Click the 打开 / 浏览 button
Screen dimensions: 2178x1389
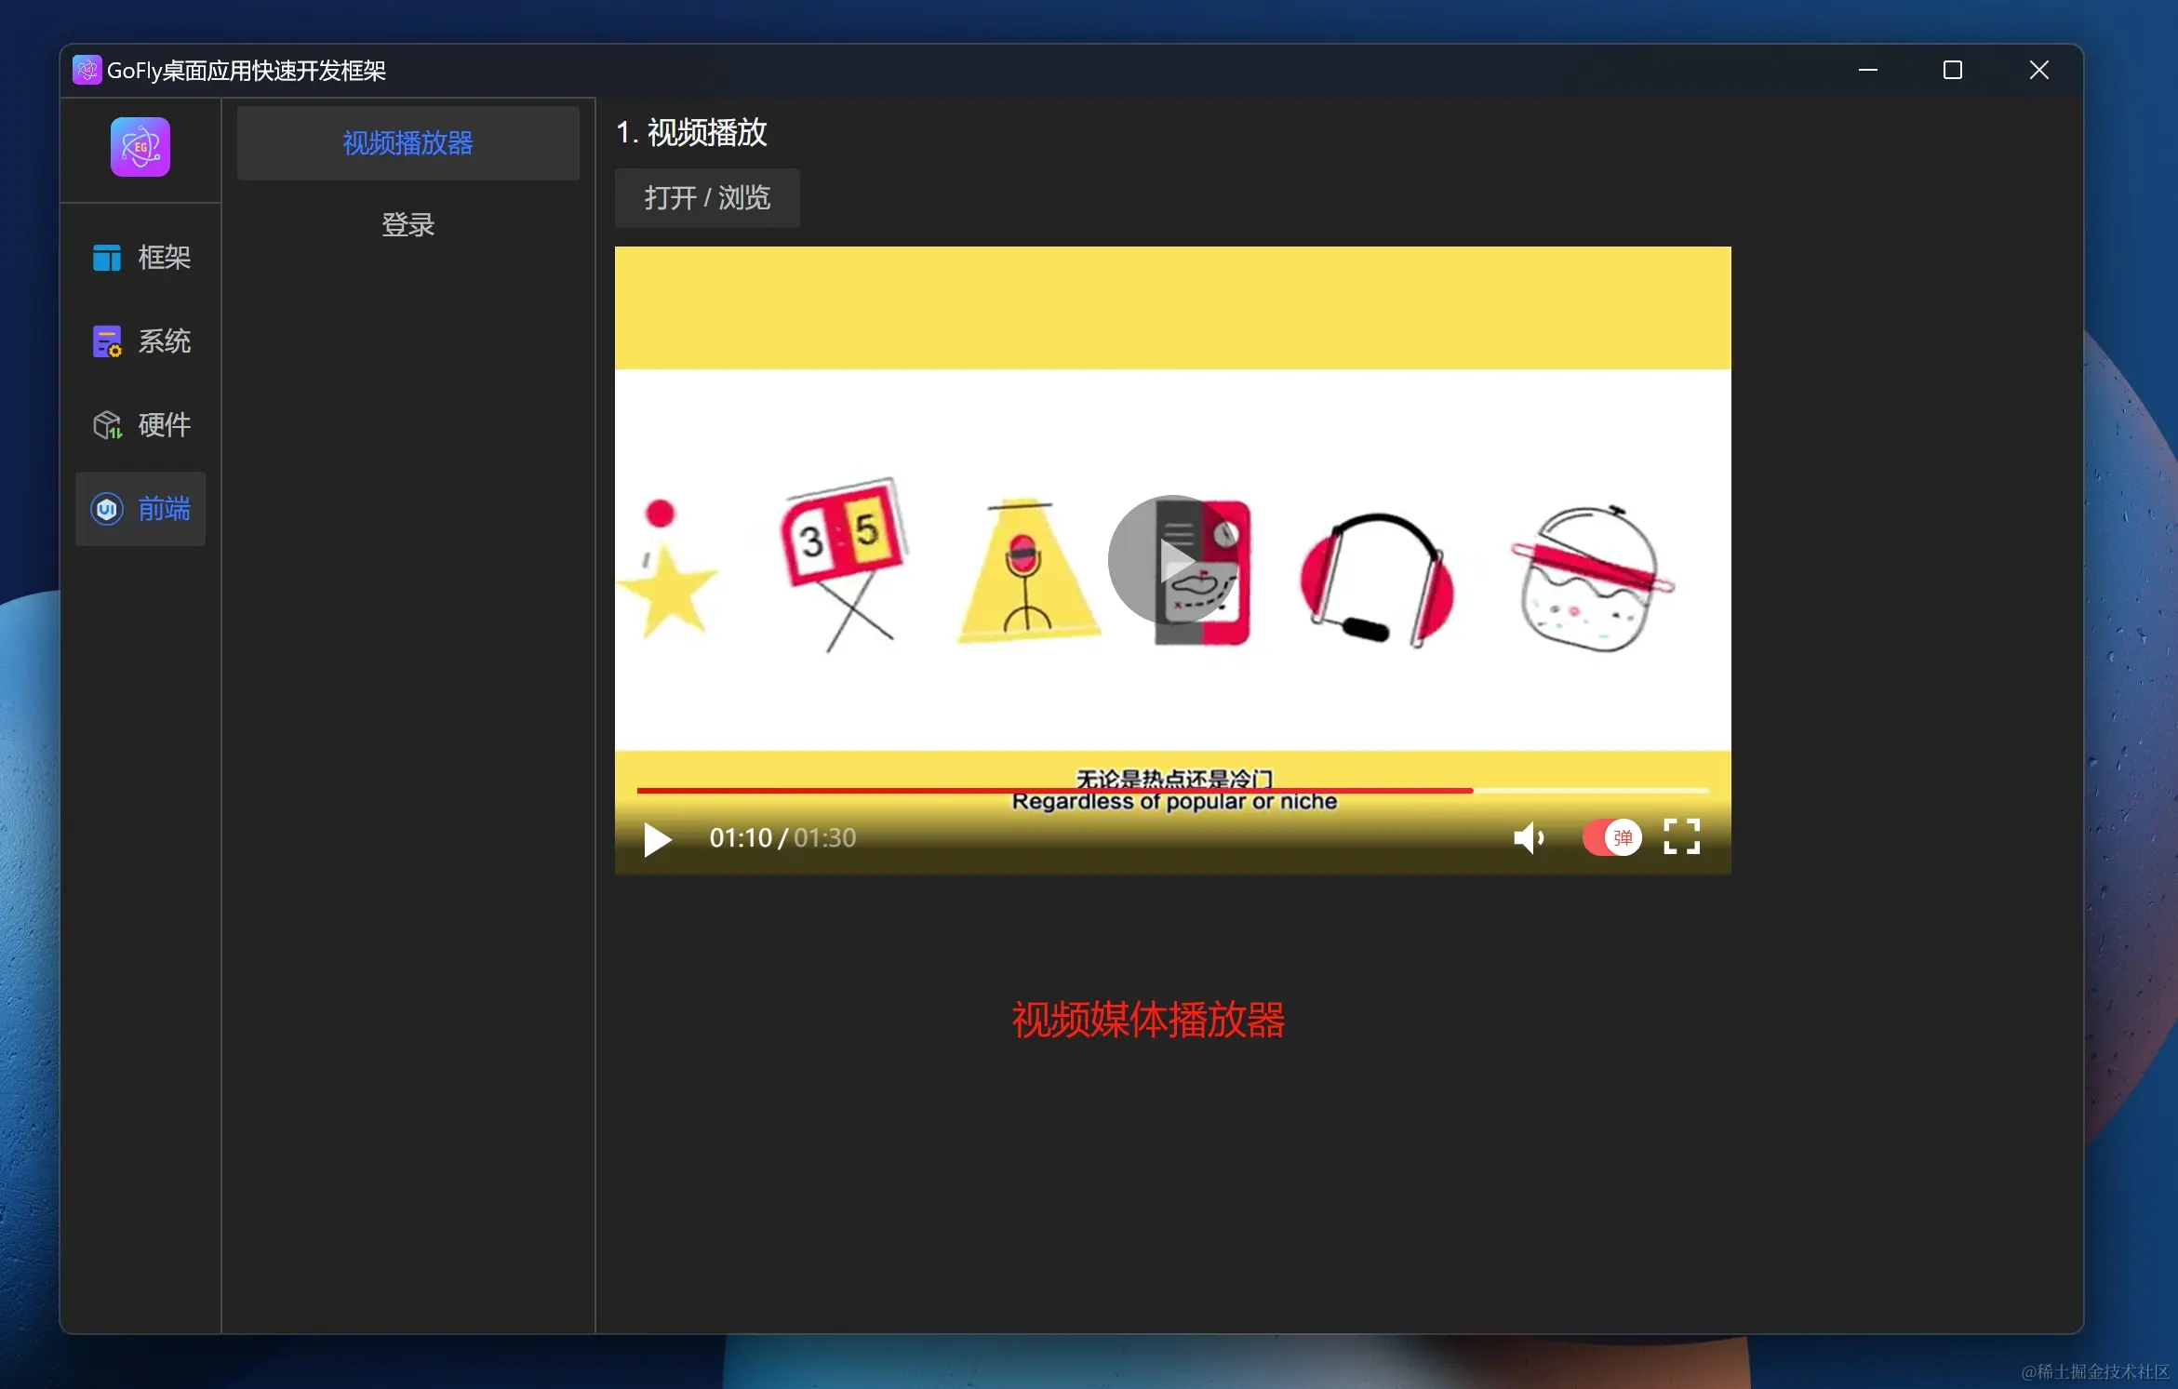click(707, 198)
